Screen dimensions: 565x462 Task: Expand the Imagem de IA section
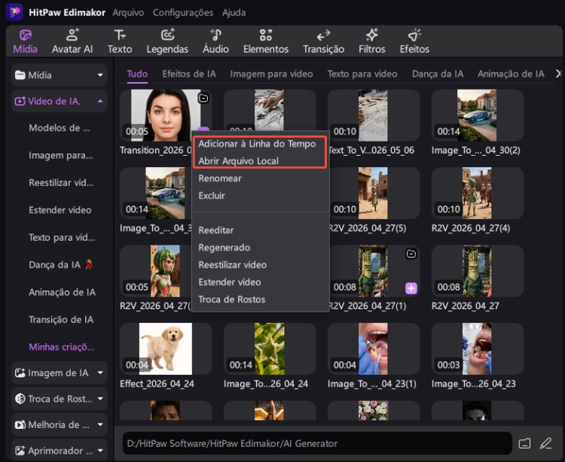60,372
